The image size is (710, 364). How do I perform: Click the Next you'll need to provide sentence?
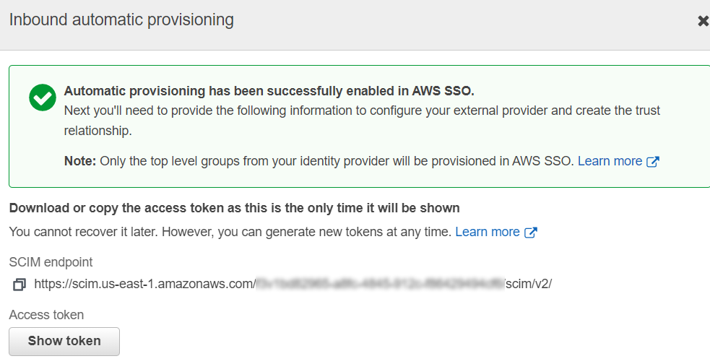tap(361, 110)
